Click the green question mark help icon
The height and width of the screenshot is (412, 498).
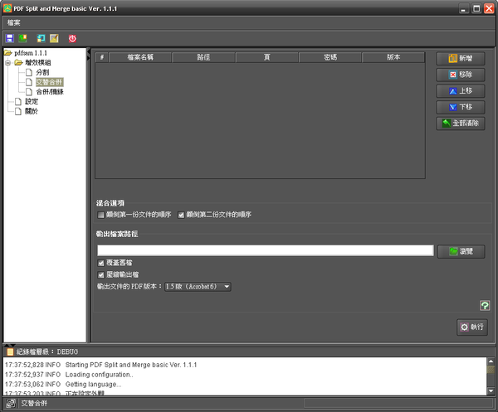tap(485, 306)
